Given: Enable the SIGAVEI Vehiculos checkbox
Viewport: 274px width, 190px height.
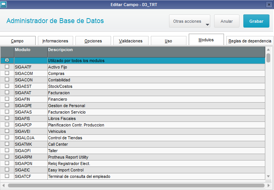Looking at the screenshot, I should click(7, 131).
